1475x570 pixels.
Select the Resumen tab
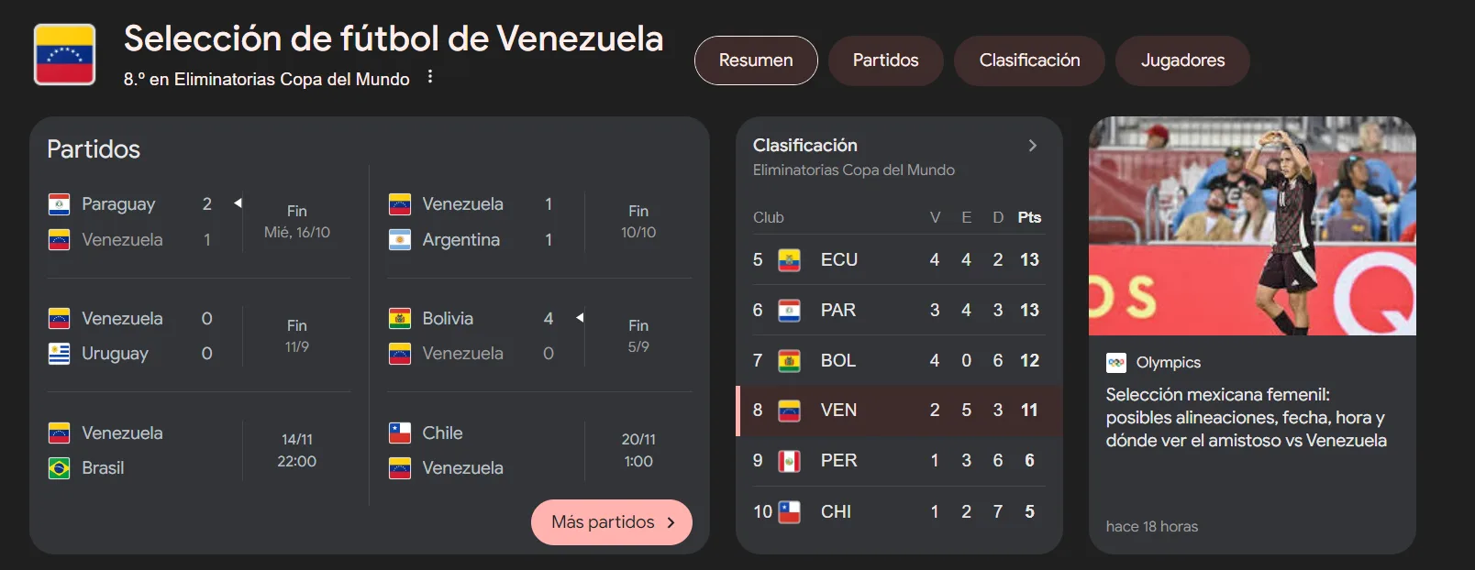(x=756, y=60)
